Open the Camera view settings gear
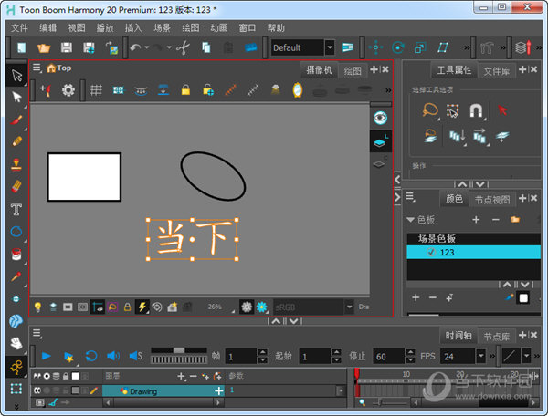The width and height of the screenshot is (548, 416). coord(68,90)
